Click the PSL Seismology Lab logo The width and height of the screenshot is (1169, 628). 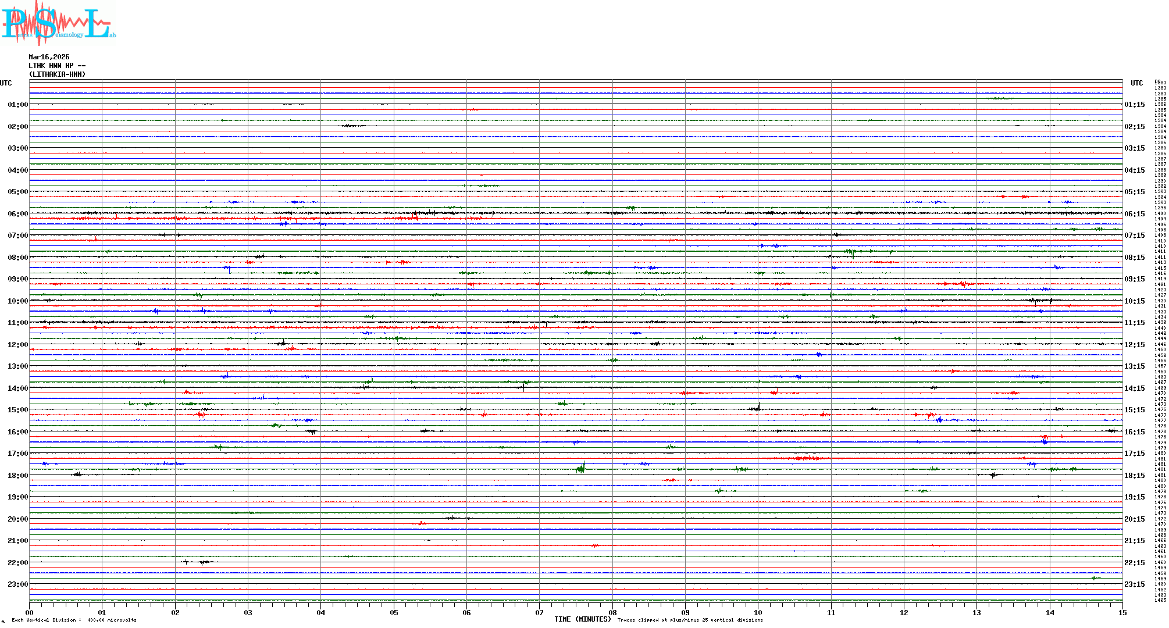pyautogui.click(x=58, y=23)
